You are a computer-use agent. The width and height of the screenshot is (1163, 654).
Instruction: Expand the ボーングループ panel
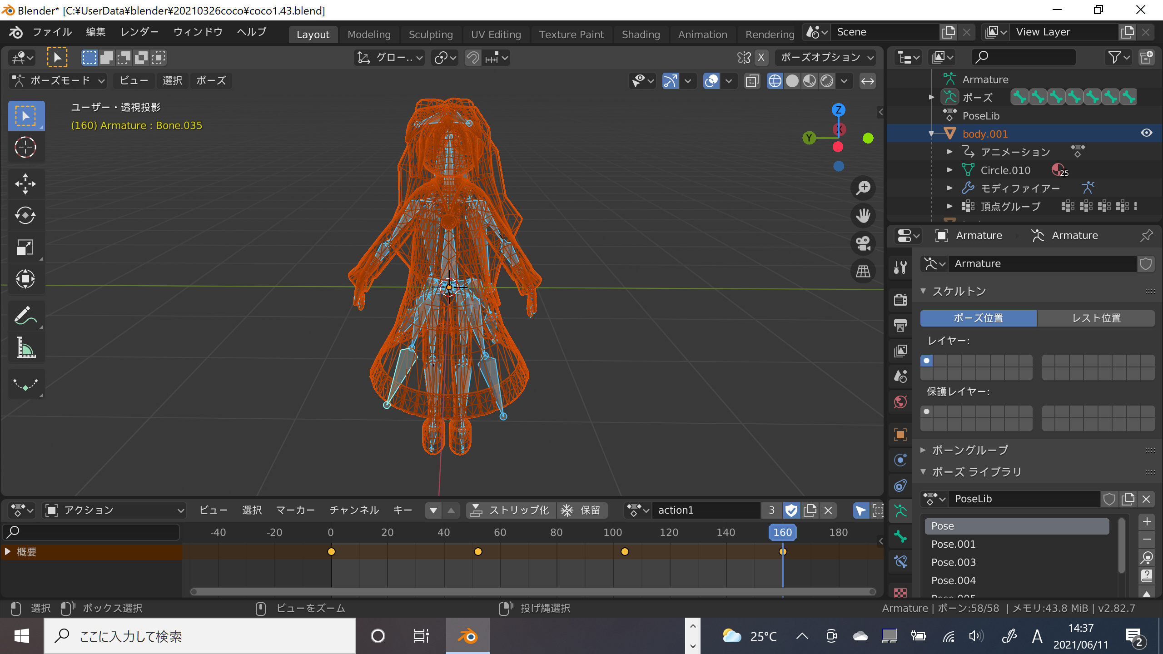[x=969, y=450]
